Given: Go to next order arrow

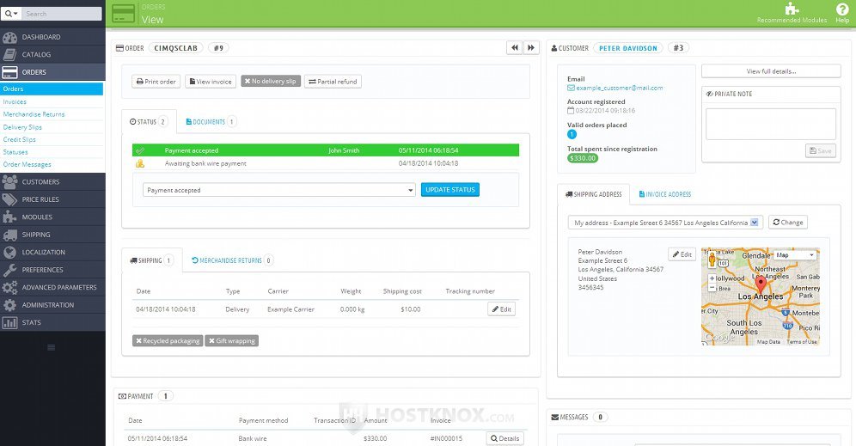Looking at the screenshot, I should coord(531,48).
